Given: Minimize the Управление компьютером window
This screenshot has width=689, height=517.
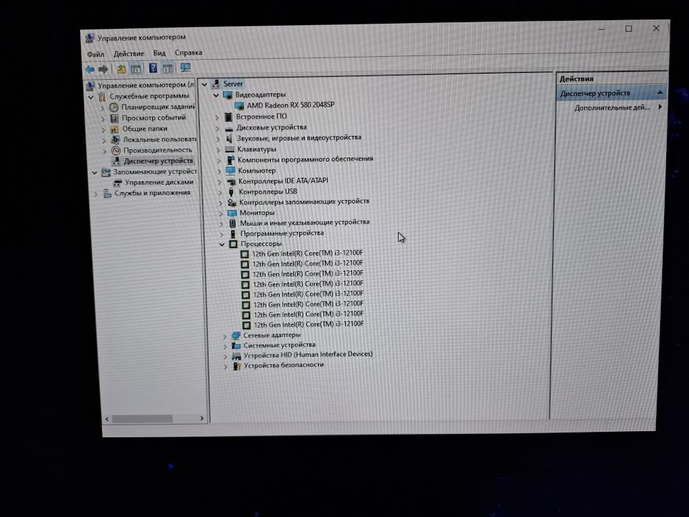Looking at the screenshot, I should click(x=602, y=30).
